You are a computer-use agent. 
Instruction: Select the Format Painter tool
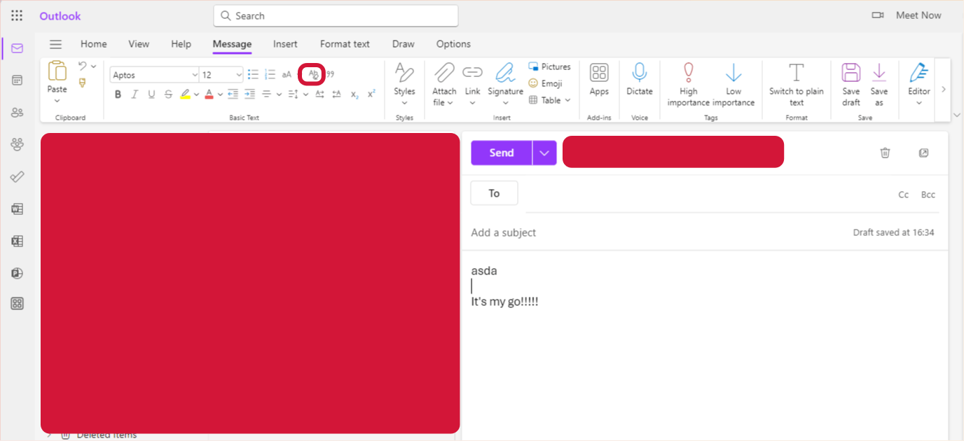click(83, 83)
